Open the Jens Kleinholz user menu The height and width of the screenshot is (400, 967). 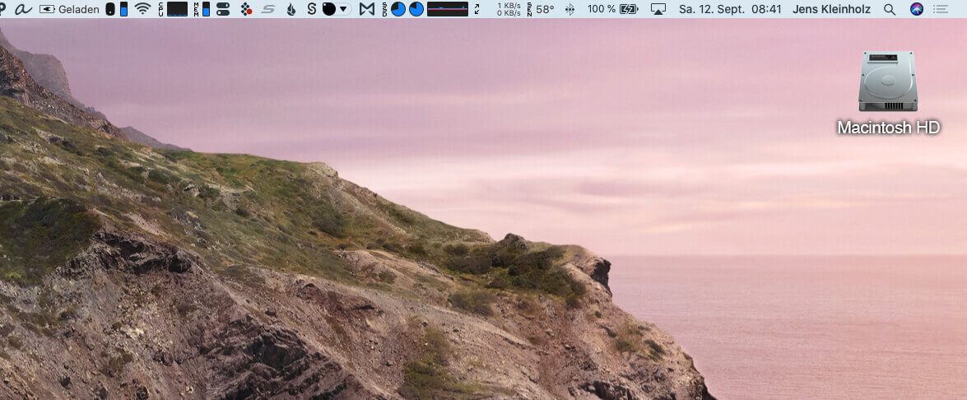(x=830, y=9)
